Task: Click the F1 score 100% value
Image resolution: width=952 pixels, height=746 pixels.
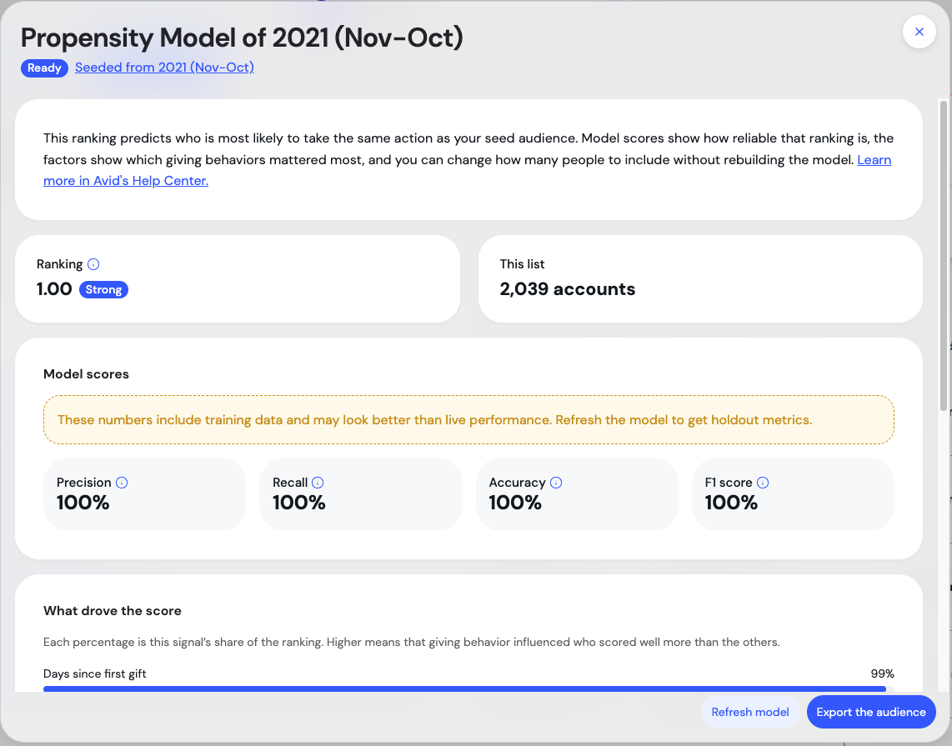Action: (731, 503)
